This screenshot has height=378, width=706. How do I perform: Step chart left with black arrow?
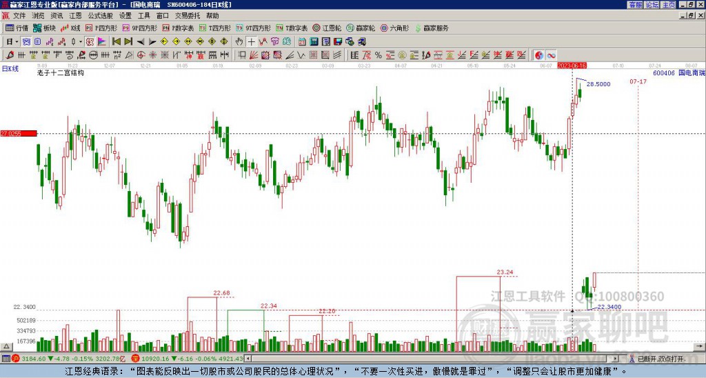(x=141, y=41)
